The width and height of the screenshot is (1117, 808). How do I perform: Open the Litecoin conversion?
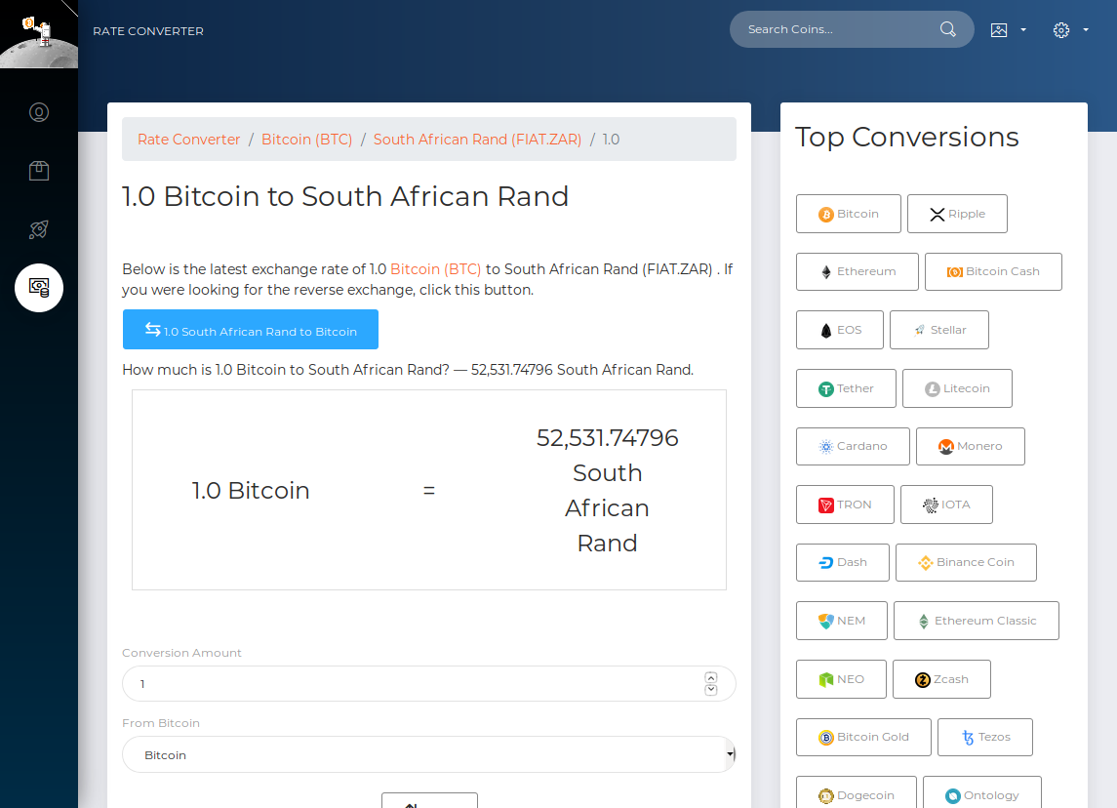coord(957,388)
